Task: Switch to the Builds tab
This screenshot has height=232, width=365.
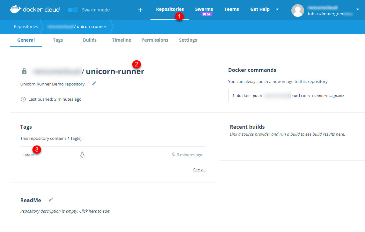Action: tap(90, 40)
